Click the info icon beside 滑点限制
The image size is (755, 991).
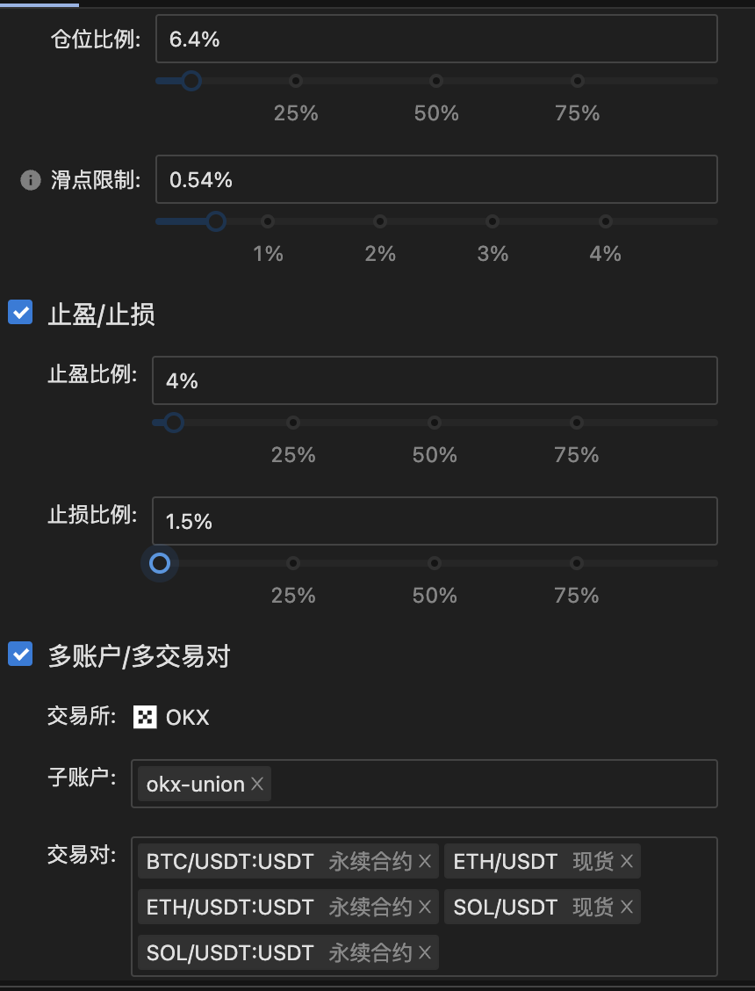pyautogui.click(x=31, y=180)
